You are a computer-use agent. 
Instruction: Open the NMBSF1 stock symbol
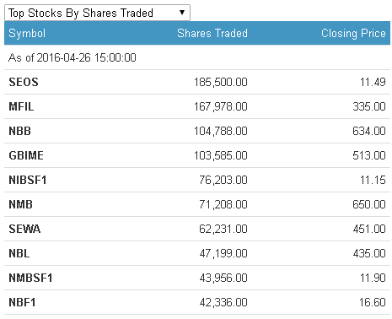(30, 278)
